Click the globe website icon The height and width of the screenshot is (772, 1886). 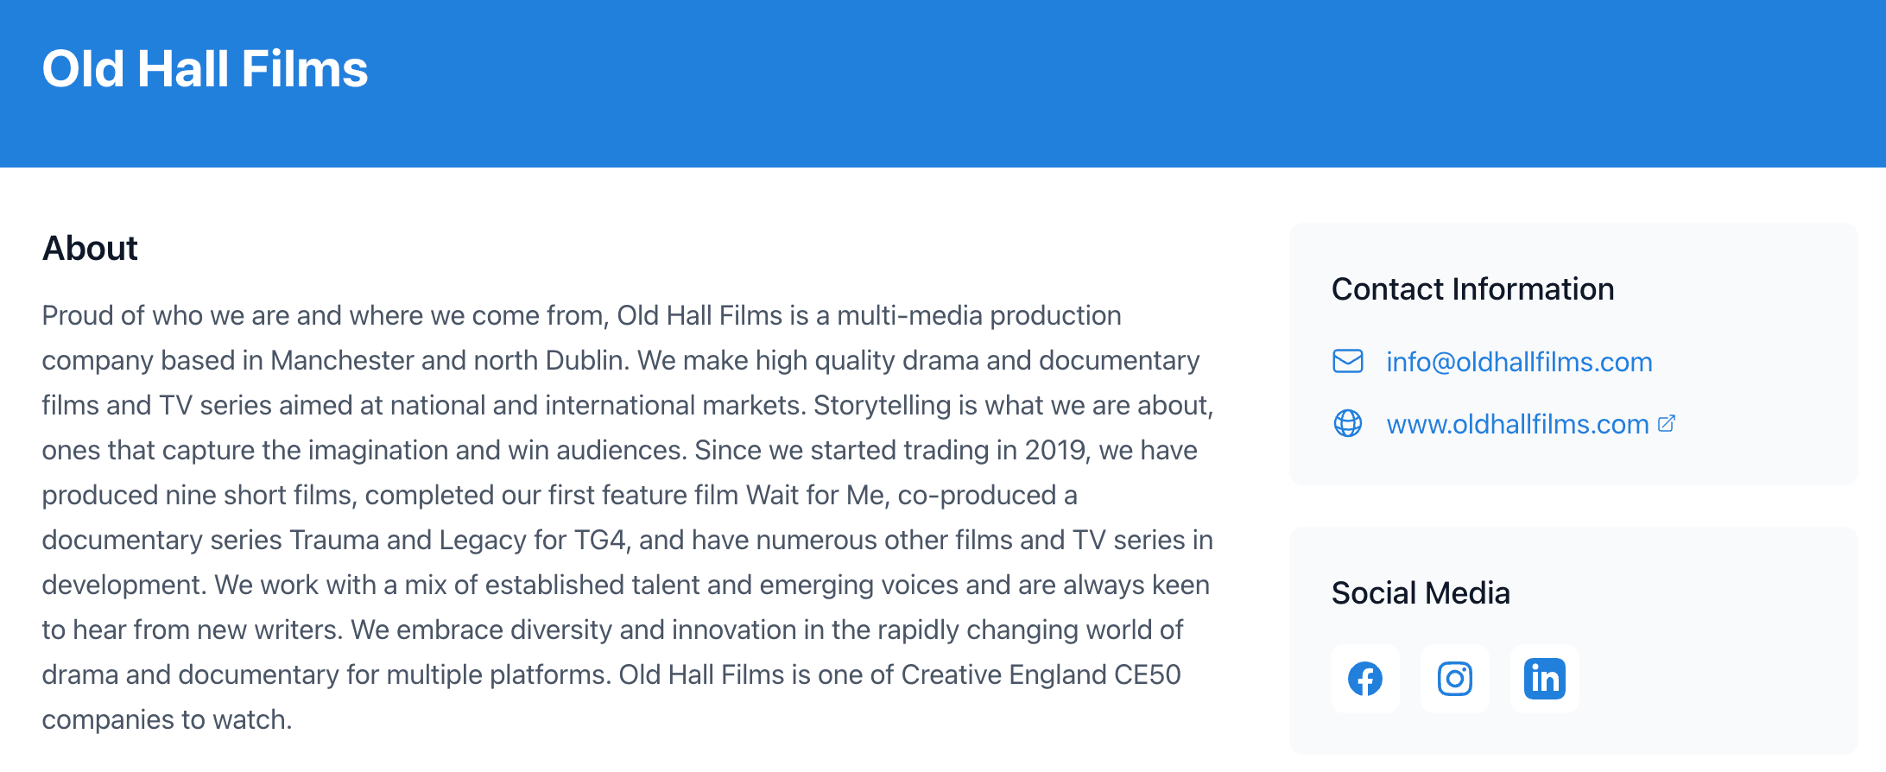click(1347, 423)
